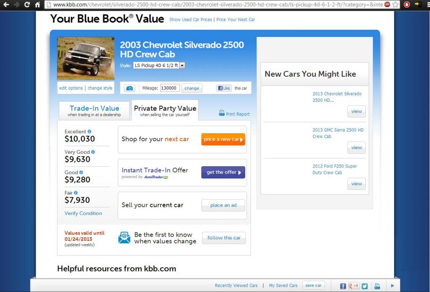The image size is (430, 292).
Task: Click the valid until date 01/24/2013
Action: pyautogui.click(x=78, y=239)
